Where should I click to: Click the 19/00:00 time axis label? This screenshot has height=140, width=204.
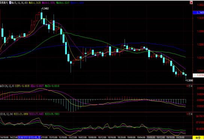point(131,137)
